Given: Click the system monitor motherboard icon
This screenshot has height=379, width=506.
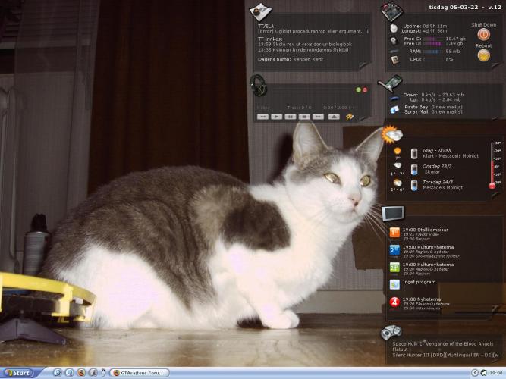Looking at the screenshot, I should click(x=391, y=11).
